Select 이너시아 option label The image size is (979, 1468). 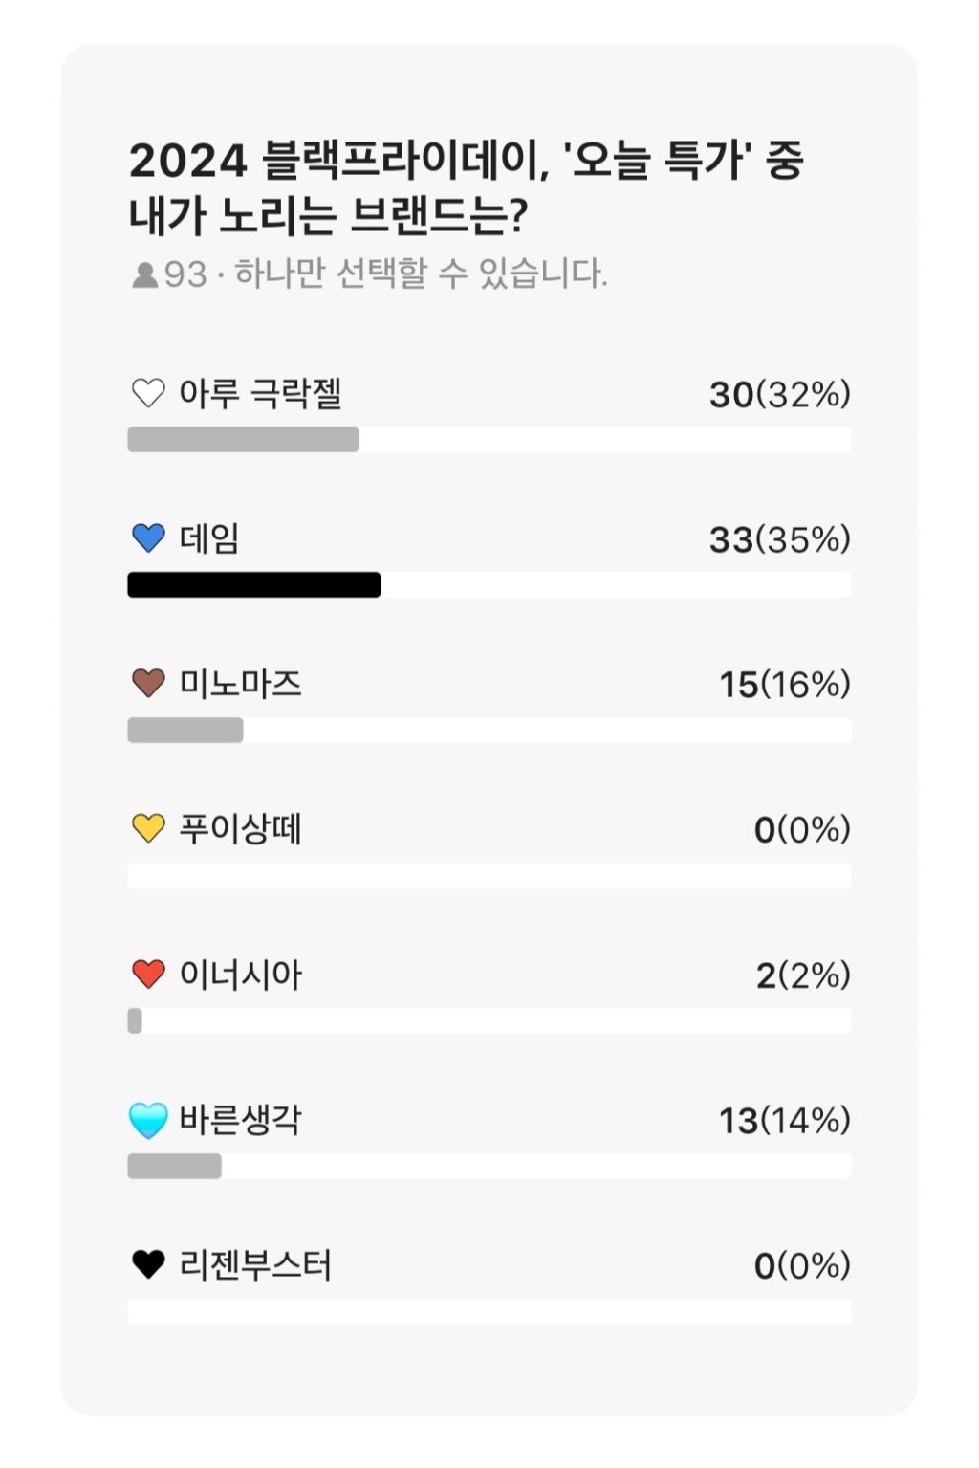(240, 975)
